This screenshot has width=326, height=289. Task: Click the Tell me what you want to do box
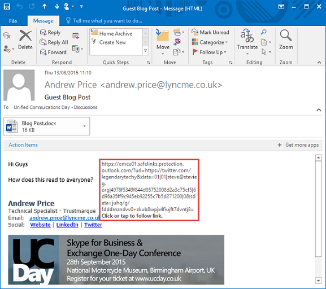tap(104, 20)
